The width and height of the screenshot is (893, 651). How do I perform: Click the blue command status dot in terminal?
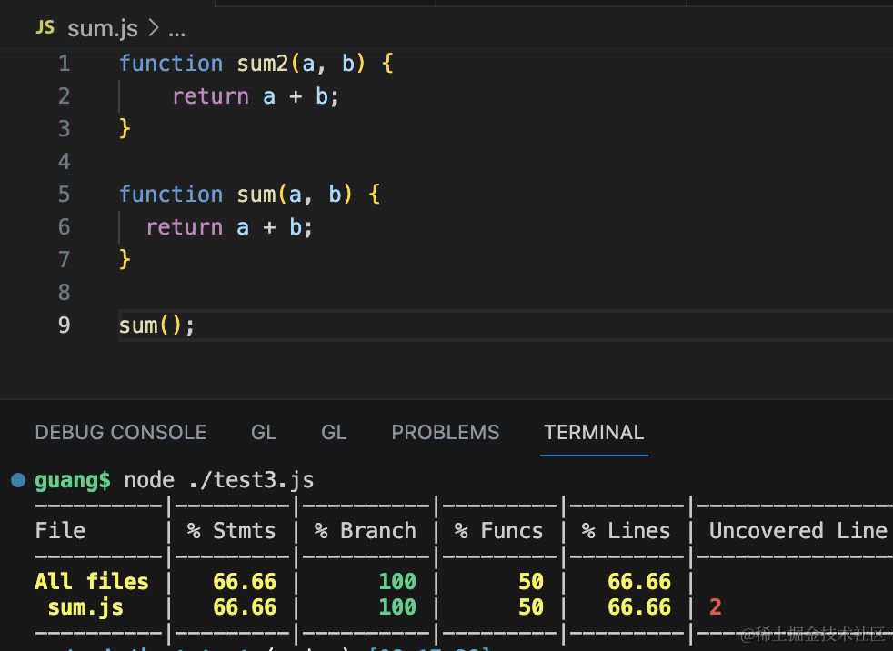(18, 480)
